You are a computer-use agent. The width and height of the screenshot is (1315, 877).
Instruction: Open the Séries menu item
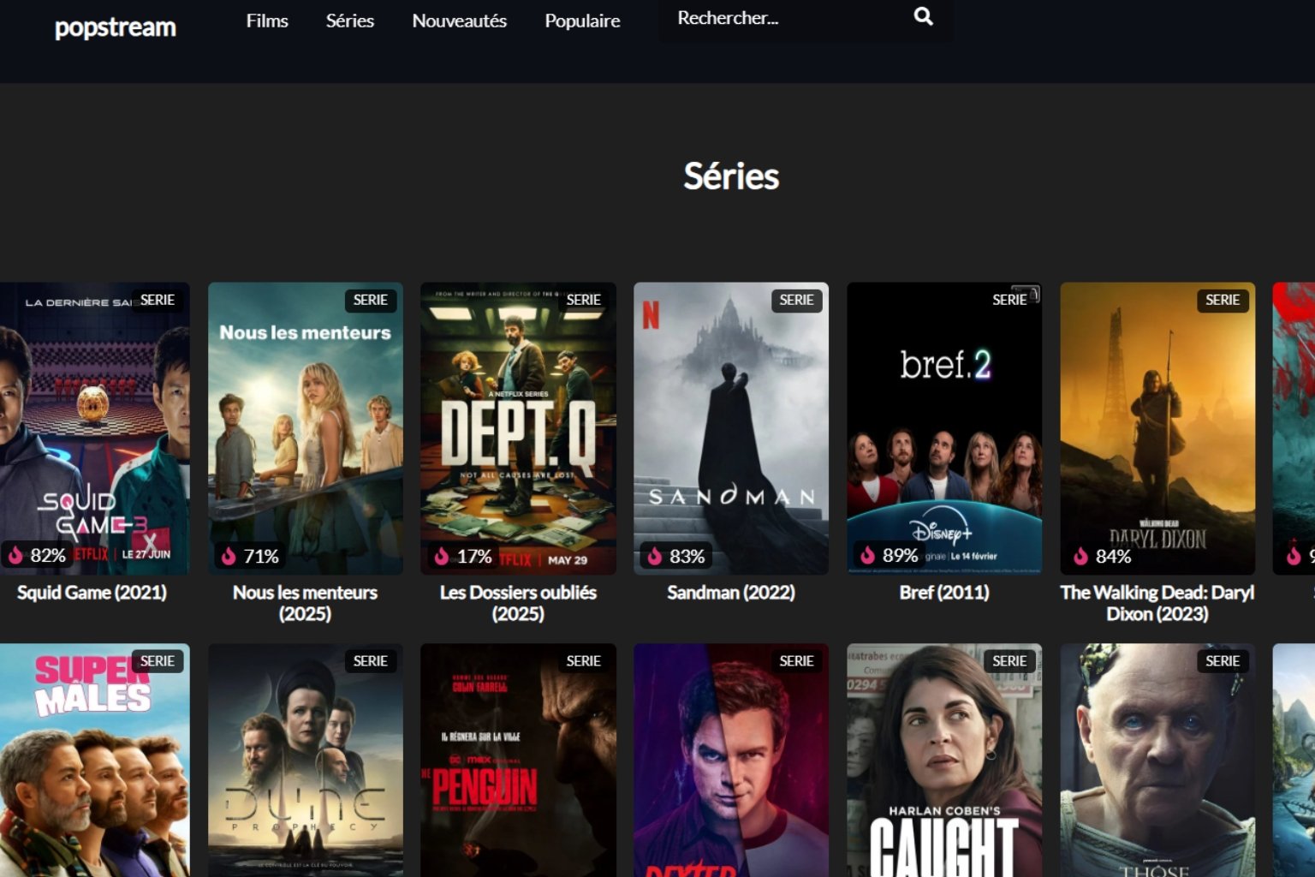[x=350, y=21]
